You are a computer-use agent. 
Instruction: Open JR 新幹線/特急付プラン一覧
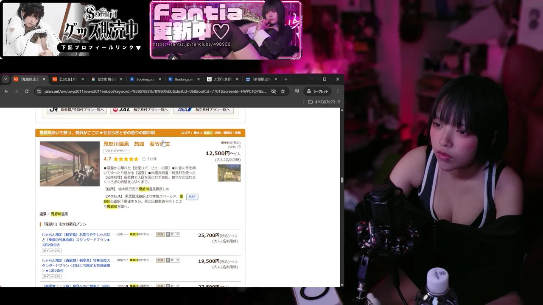pos(76,109)
